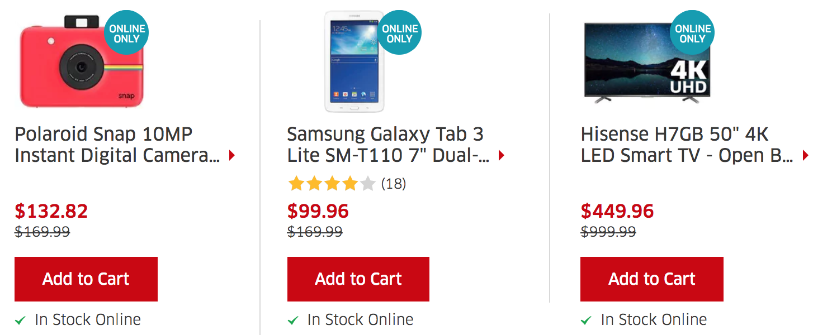Click the Samsung tablet star rating

click(x=331, y=184)
